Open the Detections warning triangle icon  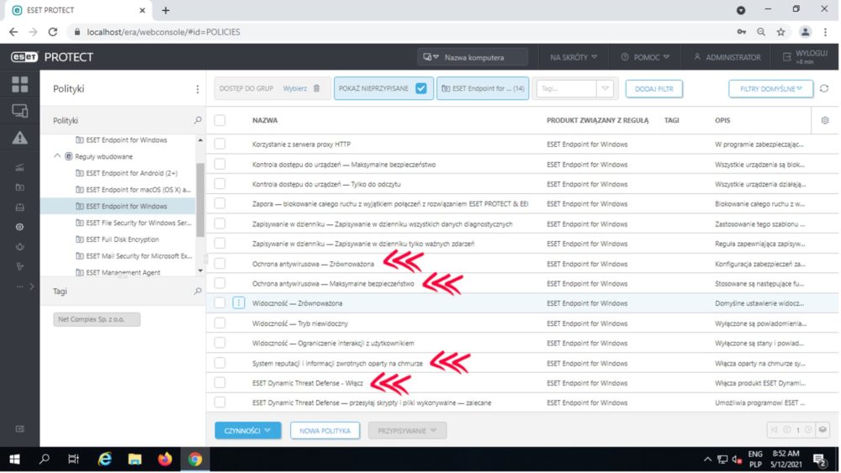point(20,138)
